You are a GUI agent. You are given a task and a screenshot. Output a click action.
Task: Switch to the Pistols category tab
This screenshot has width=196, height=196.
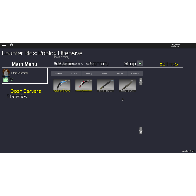(58, 74)
